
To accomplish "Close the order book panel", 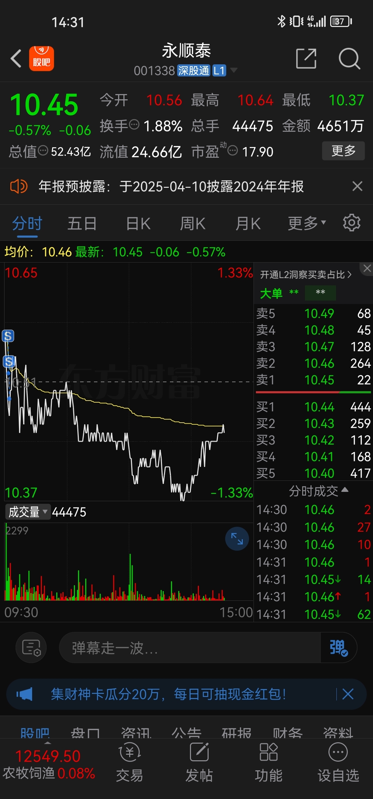I will click(367, 268).
